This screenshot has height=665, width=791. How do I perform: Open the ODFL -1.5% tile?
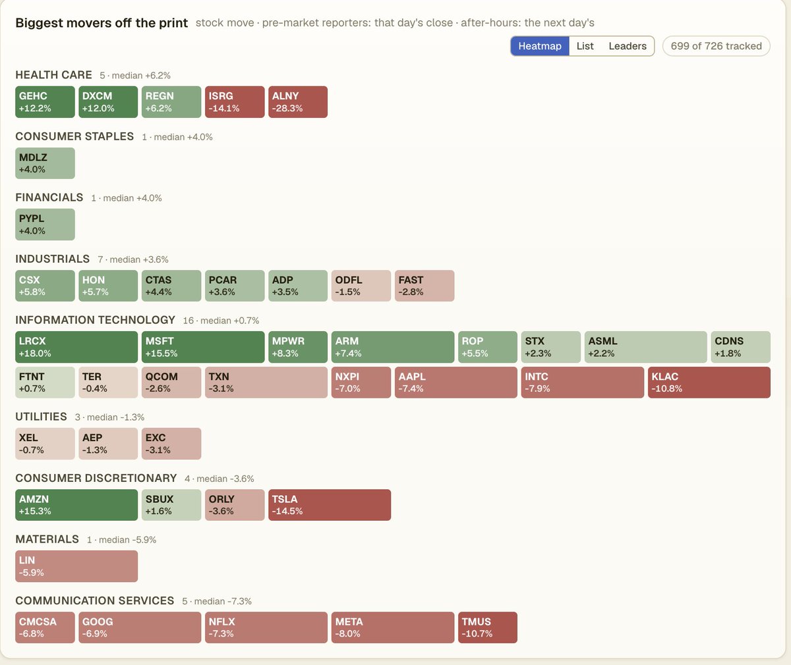(x=361, y=286)
